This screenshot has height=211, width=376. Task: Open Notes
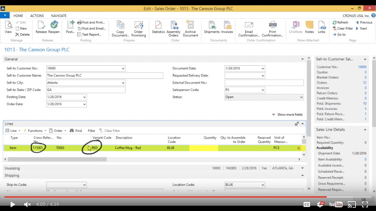point(309,27)
